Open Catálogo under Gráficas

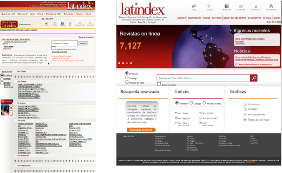pyautogui.click(x=251, y=109)
